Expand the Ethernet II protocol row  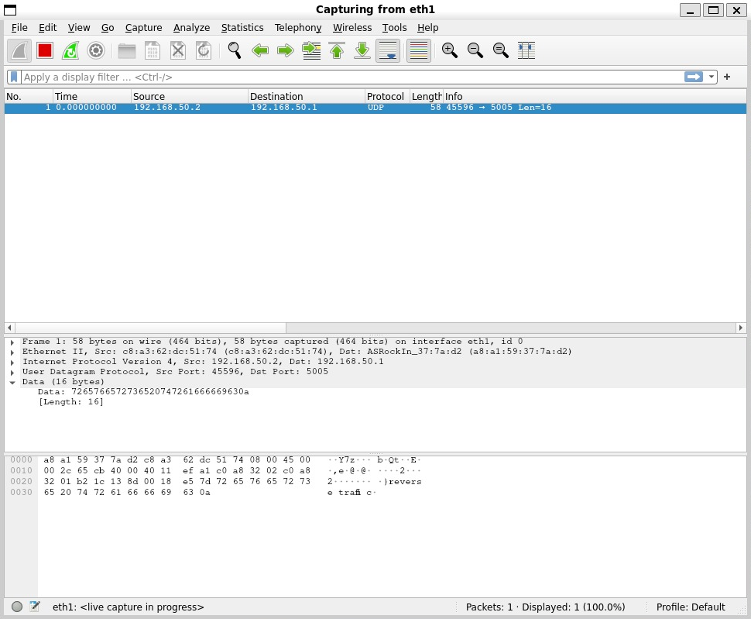(12, 351)
